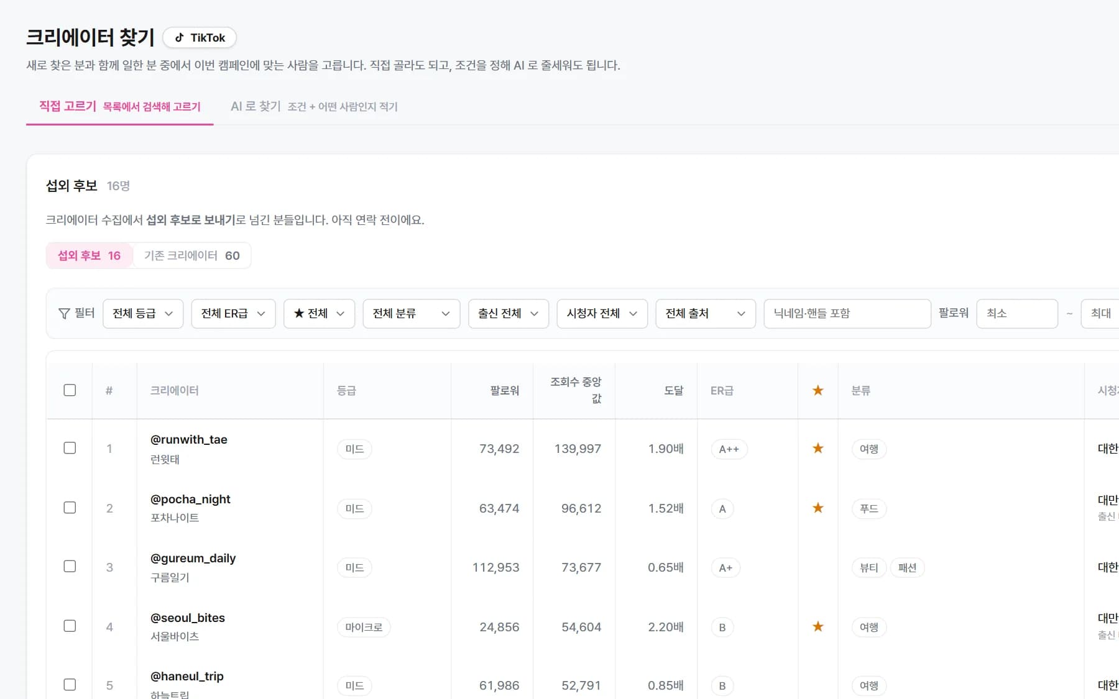
Task: Click the A++ ER grade badge
Action: coord(729,449)
